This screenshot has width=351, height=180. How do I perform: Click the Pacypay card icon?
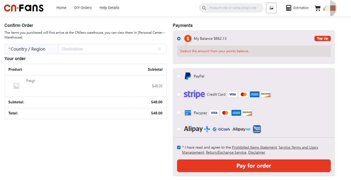coord(188,113)
